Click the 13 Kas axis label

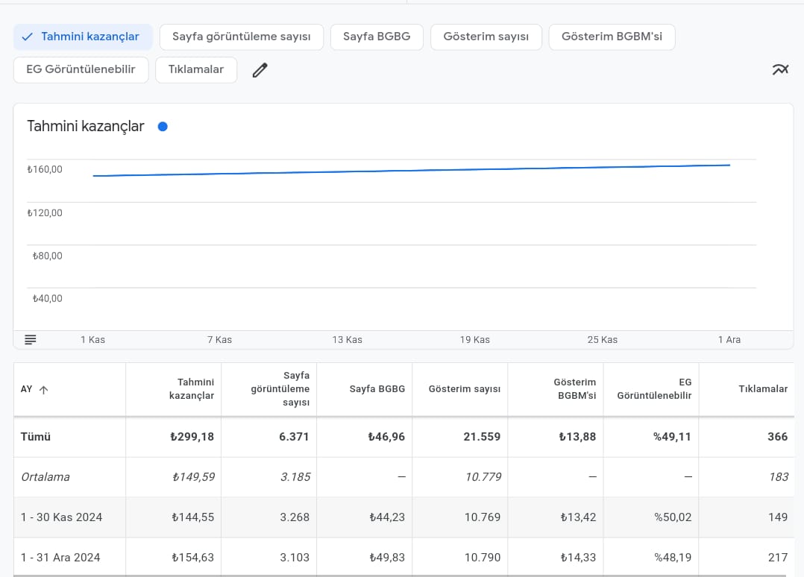pyautogui.click(x=347, y=340)
